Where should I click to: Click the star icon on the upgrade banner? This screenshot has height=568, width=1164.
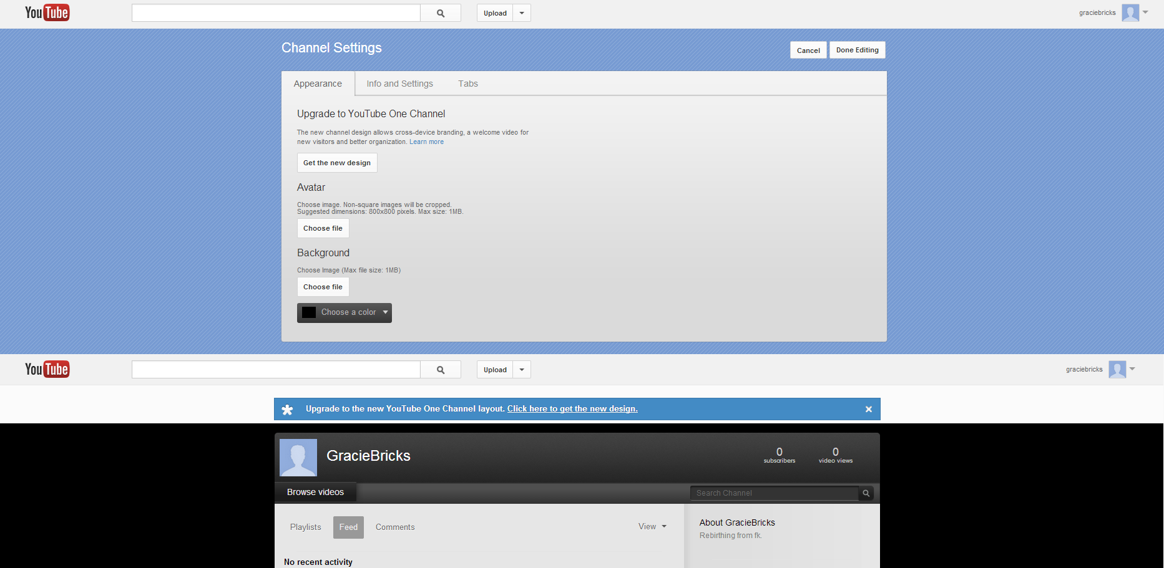click(287, 410)
